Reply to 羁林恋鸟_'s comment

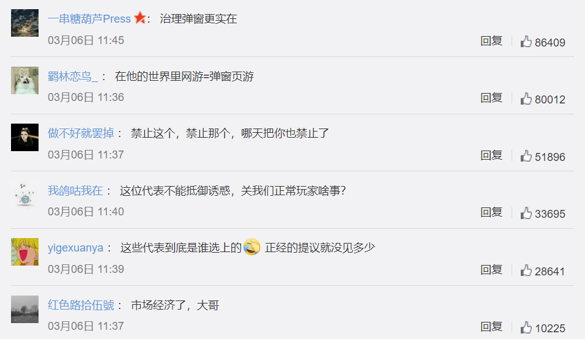tap(491, 98)
